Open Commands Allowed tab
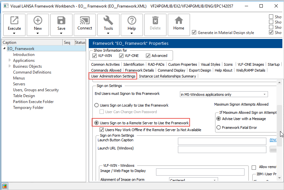 click(106, 70)
